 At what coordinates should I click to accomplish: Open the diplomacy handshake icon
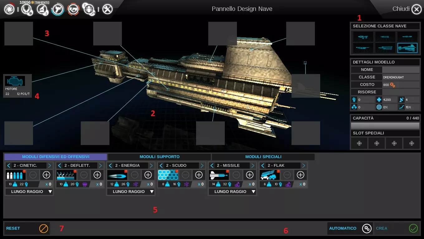[x=73, y=9]
